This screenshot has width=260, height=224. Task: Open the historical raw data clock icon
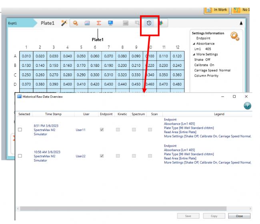coord(149,23)
